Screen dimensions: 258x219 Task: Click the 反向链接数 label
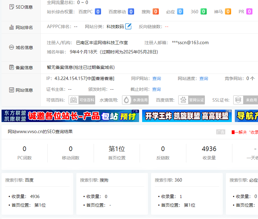click(150, 27)
